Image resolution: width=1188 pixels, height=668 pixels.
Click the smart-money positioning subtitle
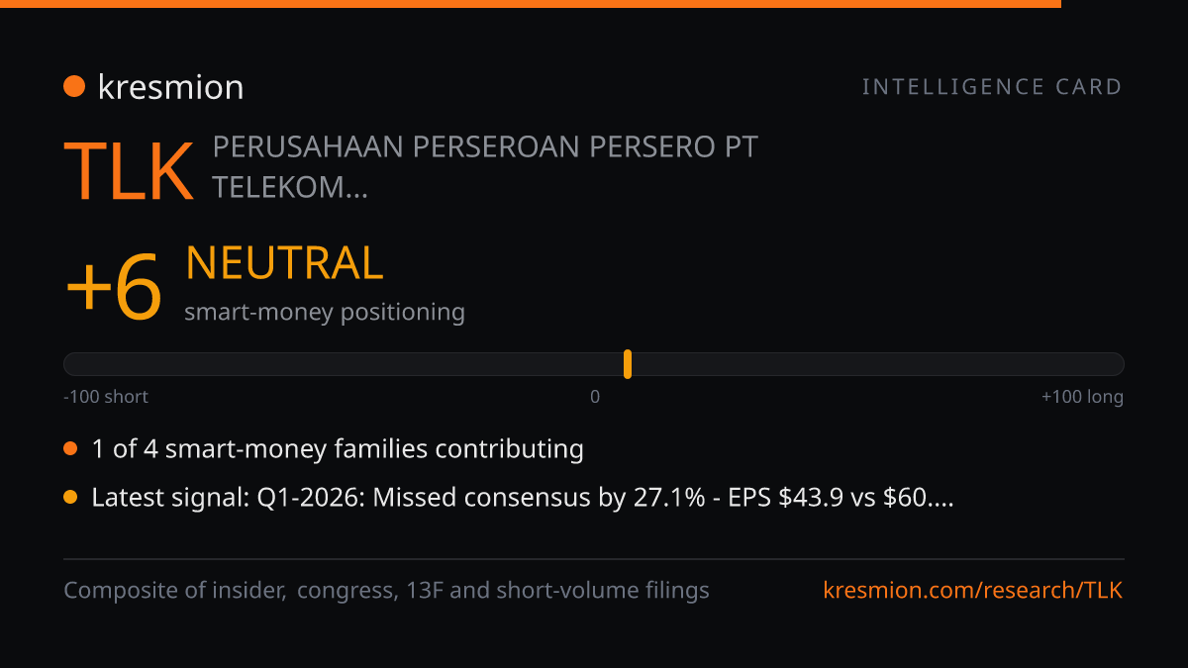325,312
